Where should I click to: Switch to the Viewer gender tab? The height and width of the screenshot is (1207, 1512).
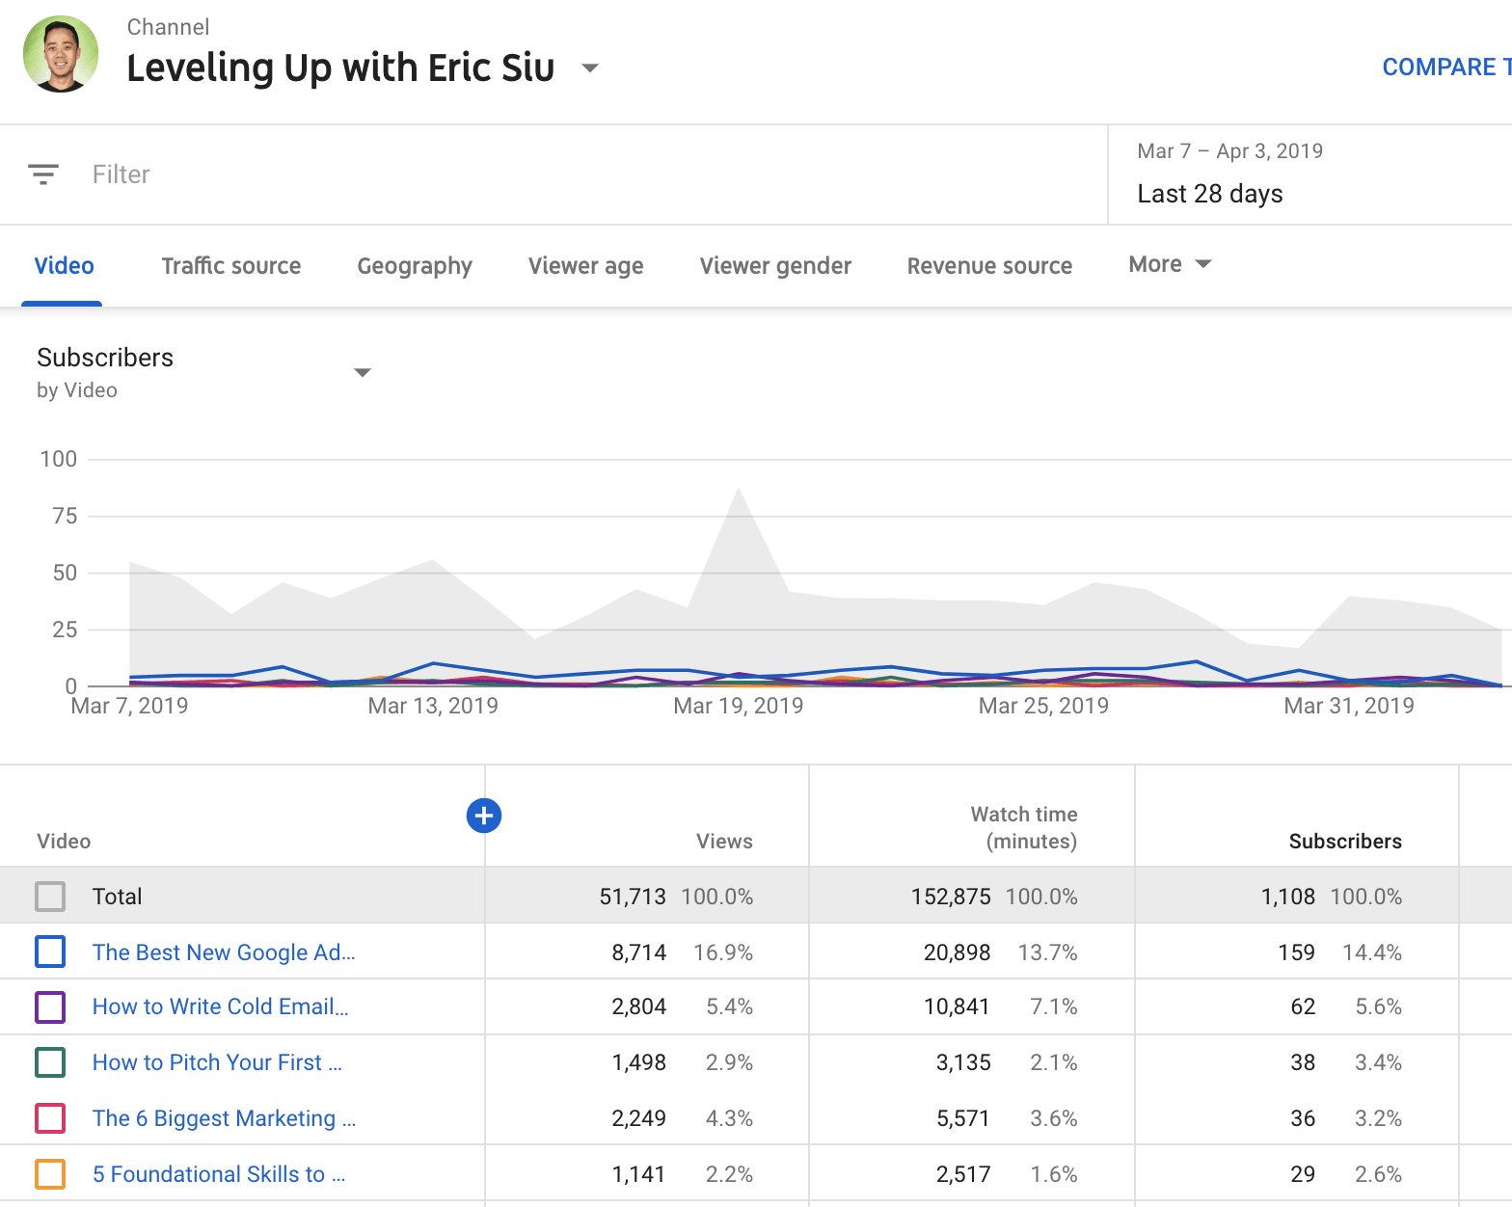[x=776, y=266]
